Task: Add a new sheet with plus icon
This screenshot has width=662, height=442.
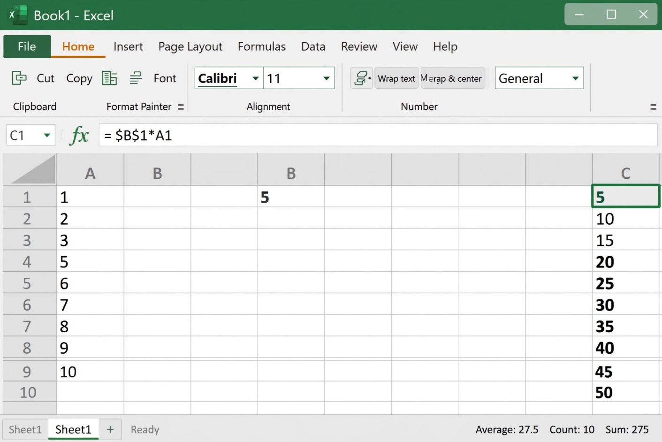Action: 110,429
